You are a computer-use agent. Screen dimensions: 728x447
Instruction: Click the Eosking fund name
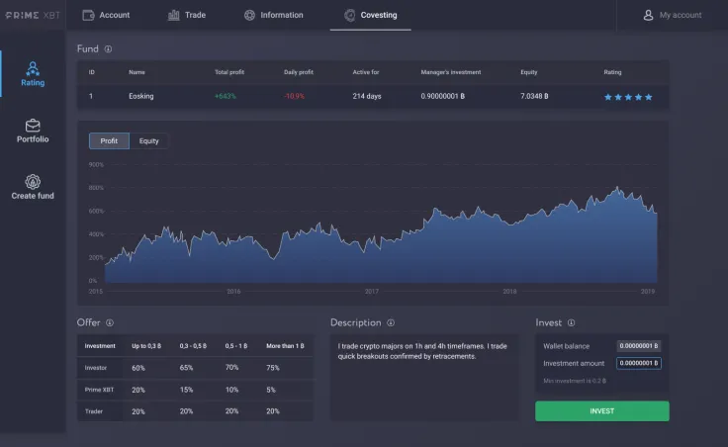pyautogui.click(x=141, y=96)
